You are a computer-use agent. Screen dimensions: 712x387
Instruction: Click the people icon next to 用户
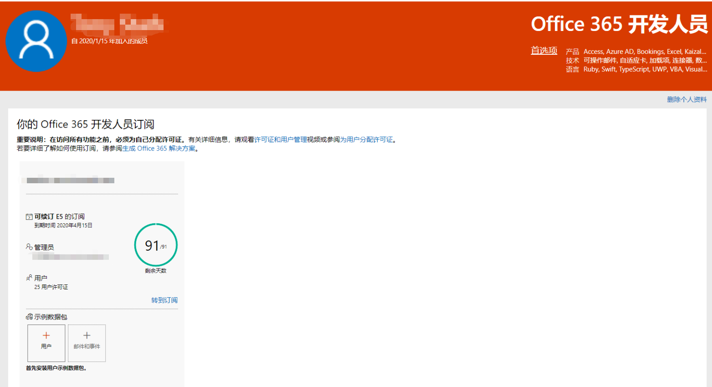(29, 278)
